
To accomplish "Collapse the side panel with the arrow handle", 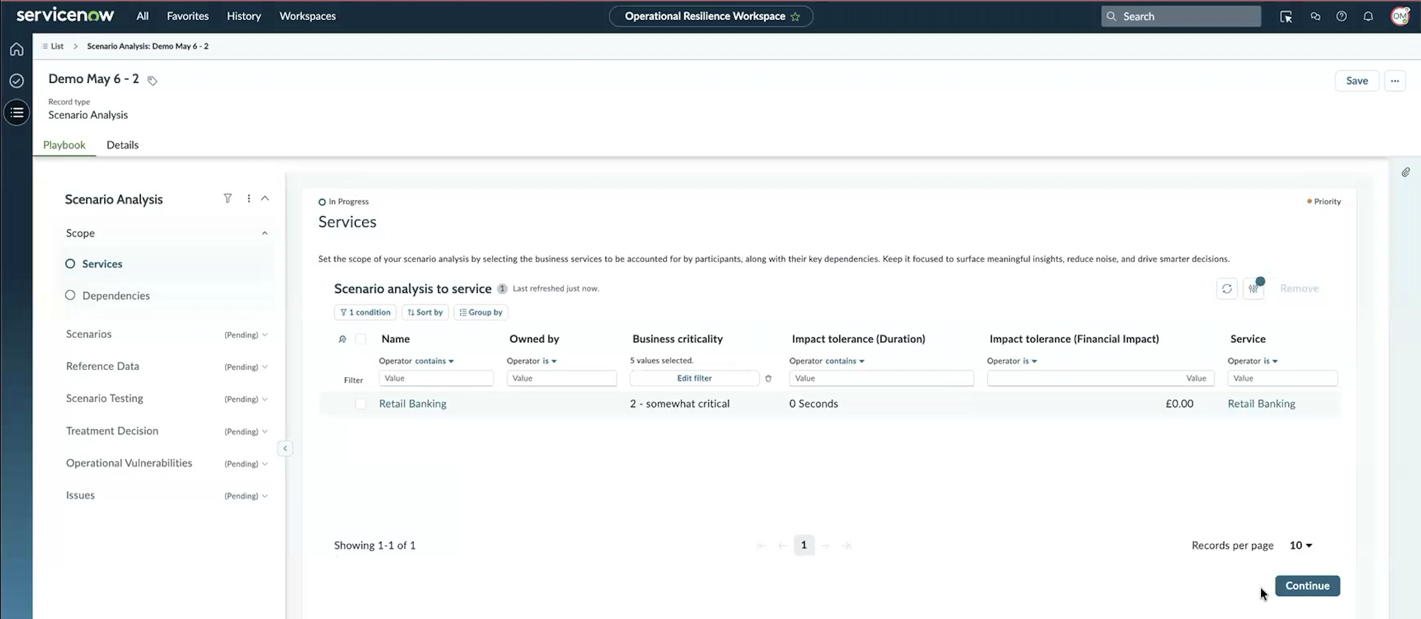I will point(285,448).
